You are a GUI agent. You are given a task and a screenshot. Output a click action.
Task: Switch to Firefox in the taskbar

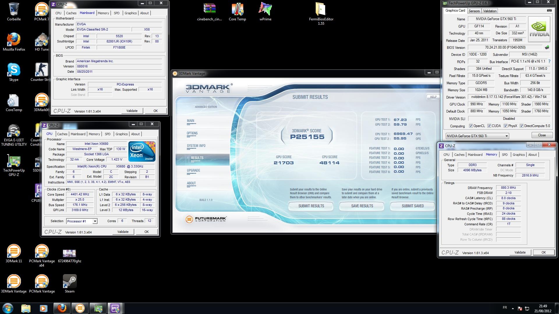62,308
